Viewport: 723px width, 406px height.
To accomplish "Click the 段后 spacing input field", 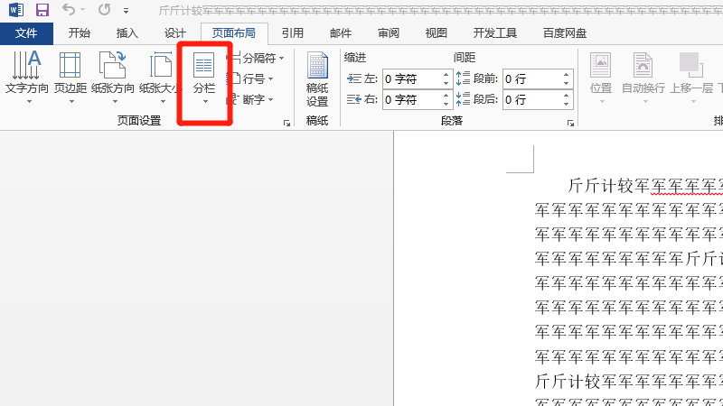I will pyautogui.click(x=531, y=100).
